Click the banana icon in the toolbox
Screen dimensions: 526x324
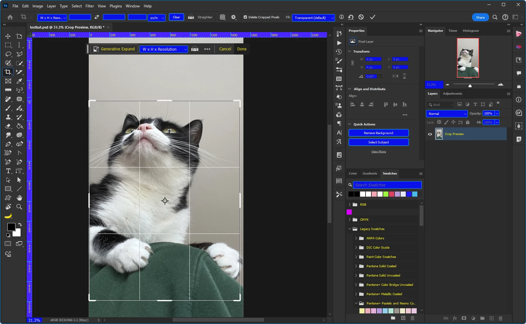click(x=8, y=216)
